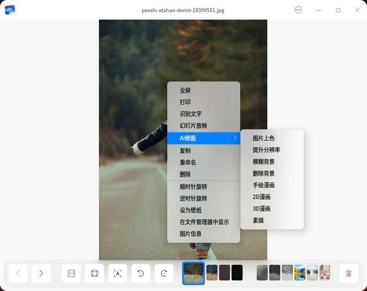Expand the AI修图 submenu chevron
This screenshot has height=291, width=367.
tap(235, 138)
